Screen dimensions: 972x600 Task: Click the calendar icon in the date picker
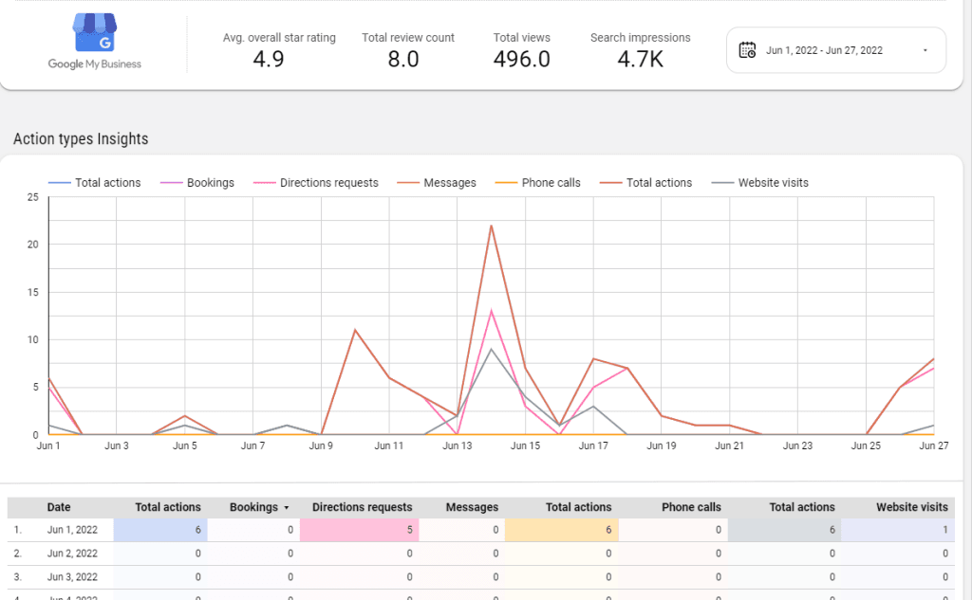click(747, 50)
